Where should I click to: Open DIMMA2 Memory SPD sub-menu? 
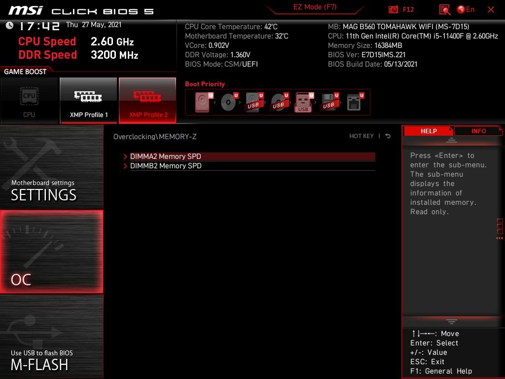pyautogui.click(x=252, y=156)
